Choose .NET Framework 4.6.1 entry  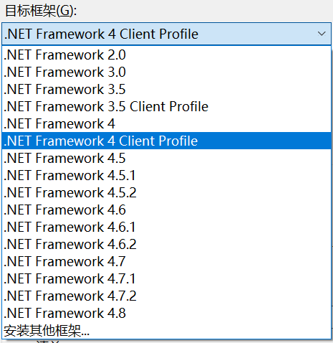[166, 227]
